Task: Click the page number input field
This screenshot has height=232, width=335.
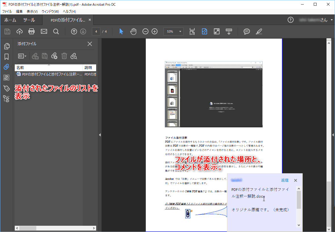Action: (x=96, y=31)
